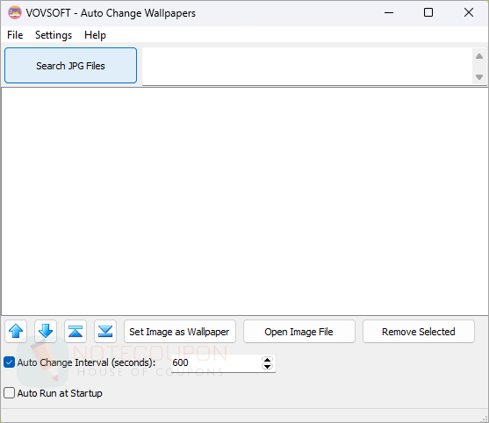Move selected image to top of list
The height and width of the screenshot is (423, 489).
click(76, 331)
